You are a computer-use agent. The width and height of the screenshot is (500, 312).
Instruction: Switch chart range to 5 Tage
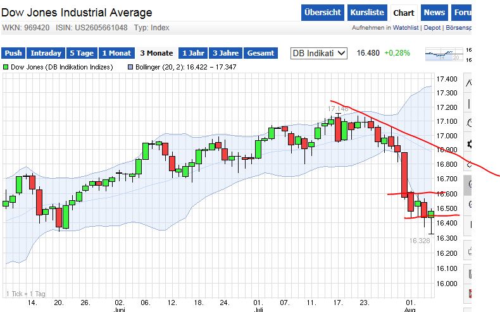(81, 53)
